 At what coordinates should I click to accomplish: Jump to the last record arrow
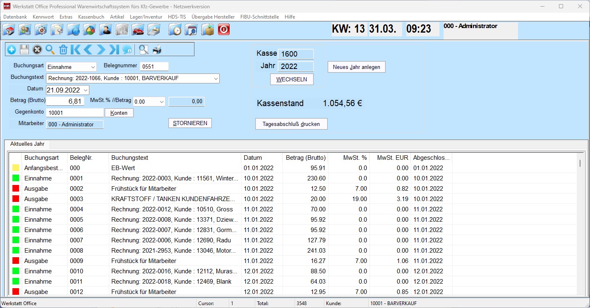(114, 50)
